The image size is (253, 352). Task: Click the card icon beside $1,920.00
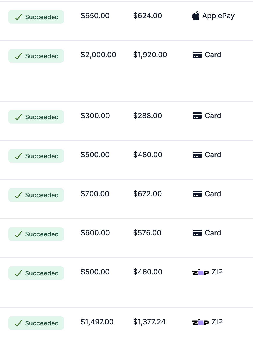coord(197,55)
